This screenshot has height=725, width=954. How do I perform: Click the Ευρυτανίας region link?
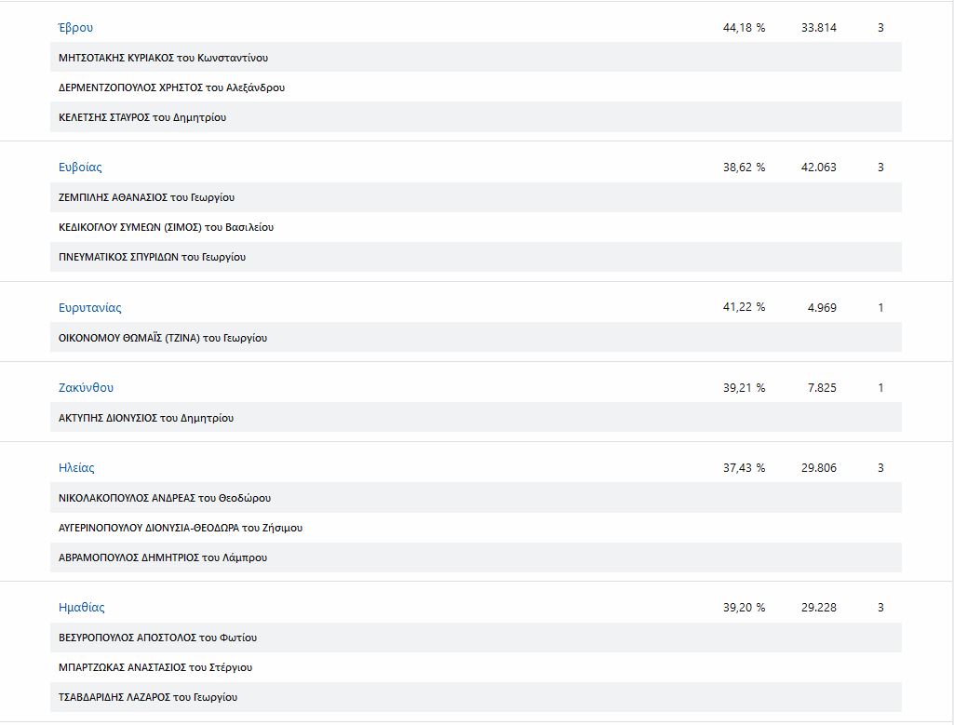89,308
